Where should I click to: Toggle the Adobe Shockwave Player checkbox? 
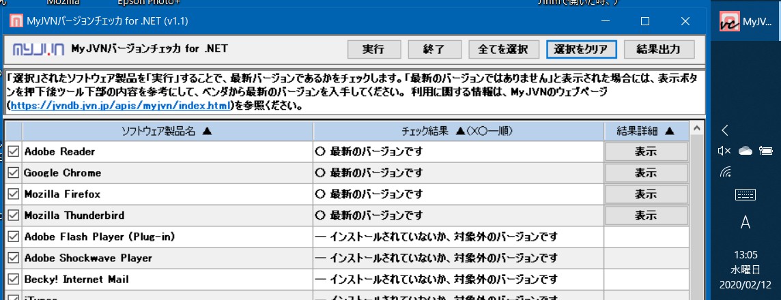pos(14,258)
